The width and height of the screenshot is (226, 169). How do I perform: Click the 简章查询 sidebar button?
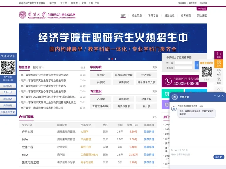(x=8, y=105)
